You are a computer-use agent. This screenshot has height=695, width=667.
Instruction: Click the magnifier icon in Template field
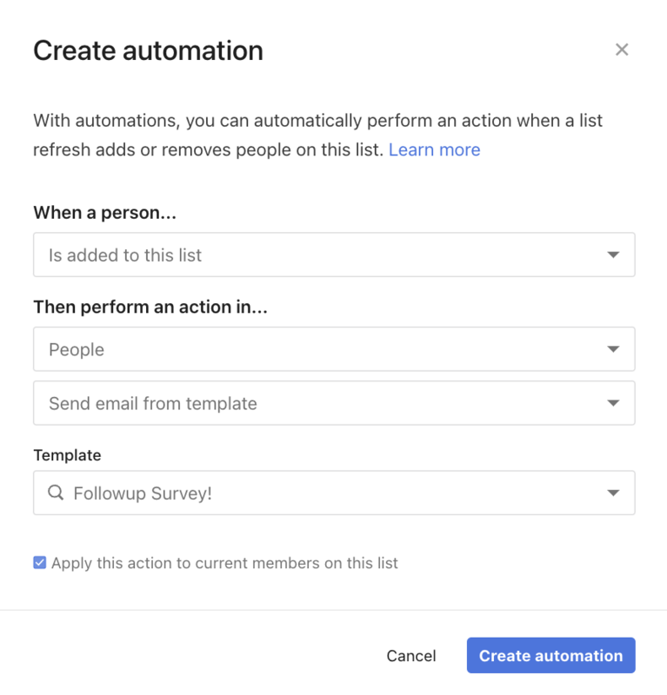tap(56, 493)
